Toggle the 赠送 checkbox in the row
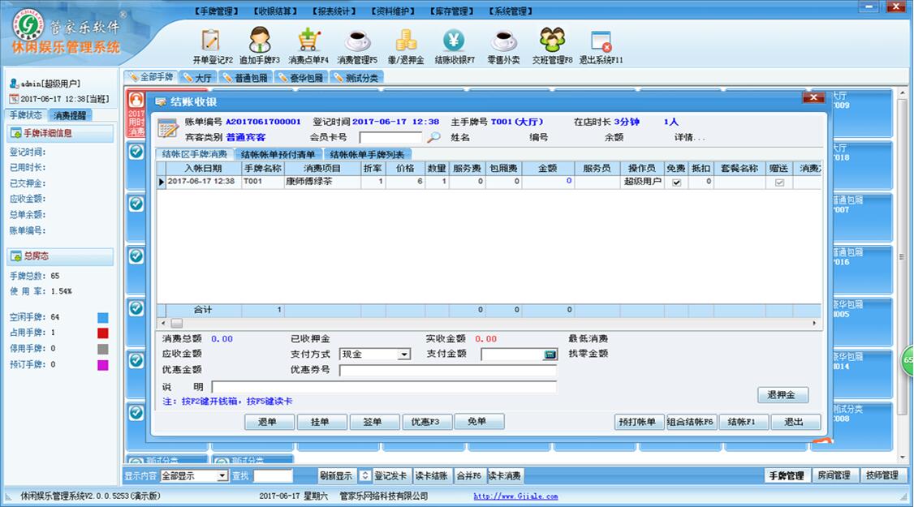 pos(779,182)
